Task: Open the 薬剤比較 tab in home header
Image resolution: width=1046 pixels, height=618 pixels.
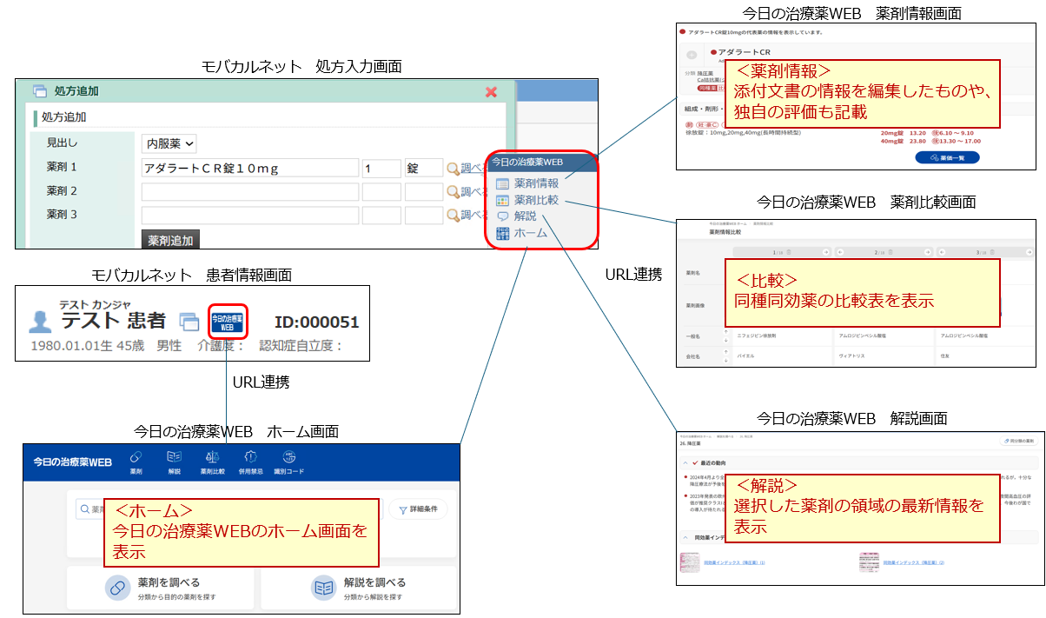Action: click(x=213, y=463)
